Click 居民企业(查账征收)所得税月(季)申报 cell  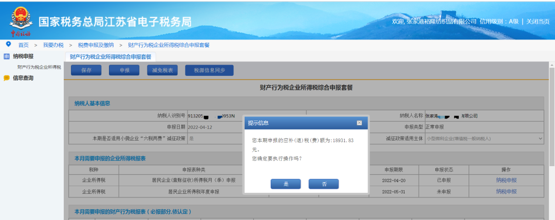pos(194,181)
